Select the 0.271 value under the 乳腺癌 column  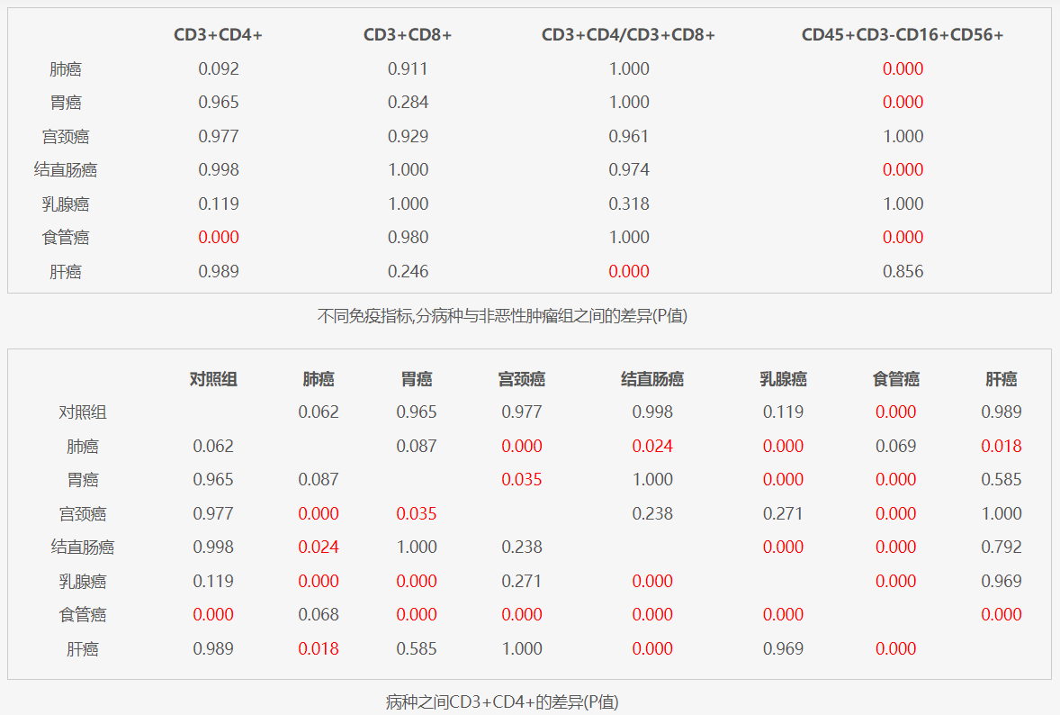(783, 513)
